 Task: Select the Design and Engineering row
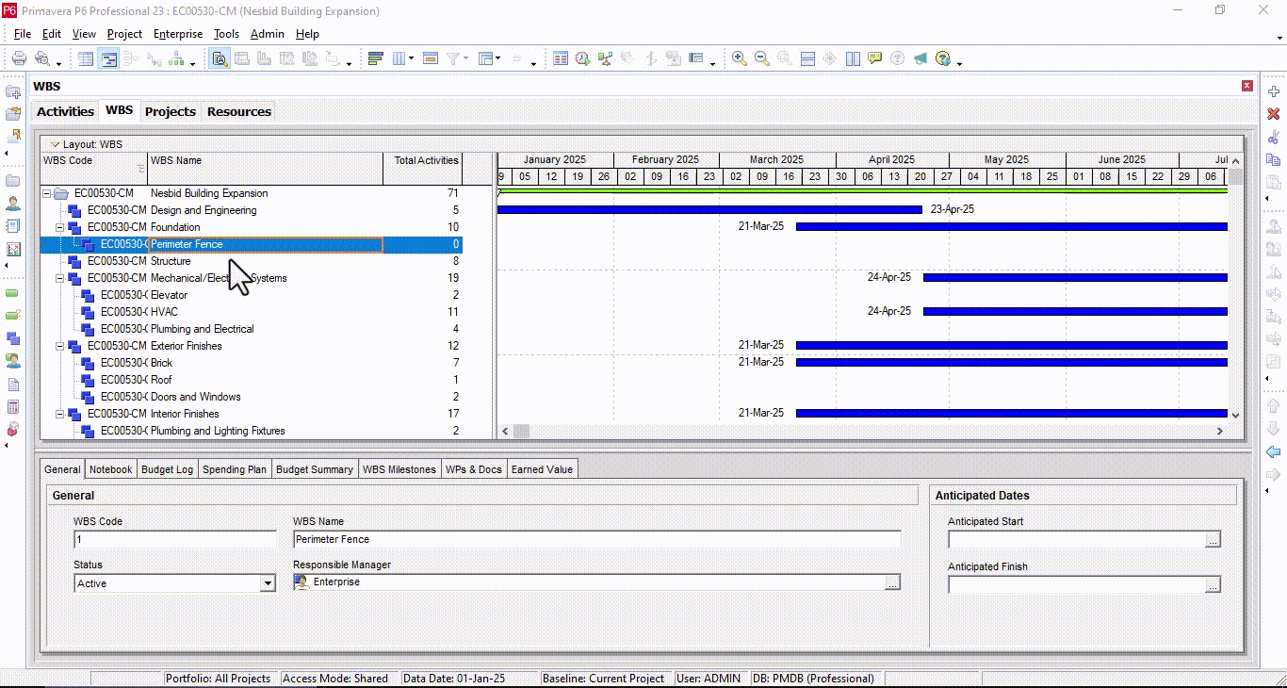252,210
